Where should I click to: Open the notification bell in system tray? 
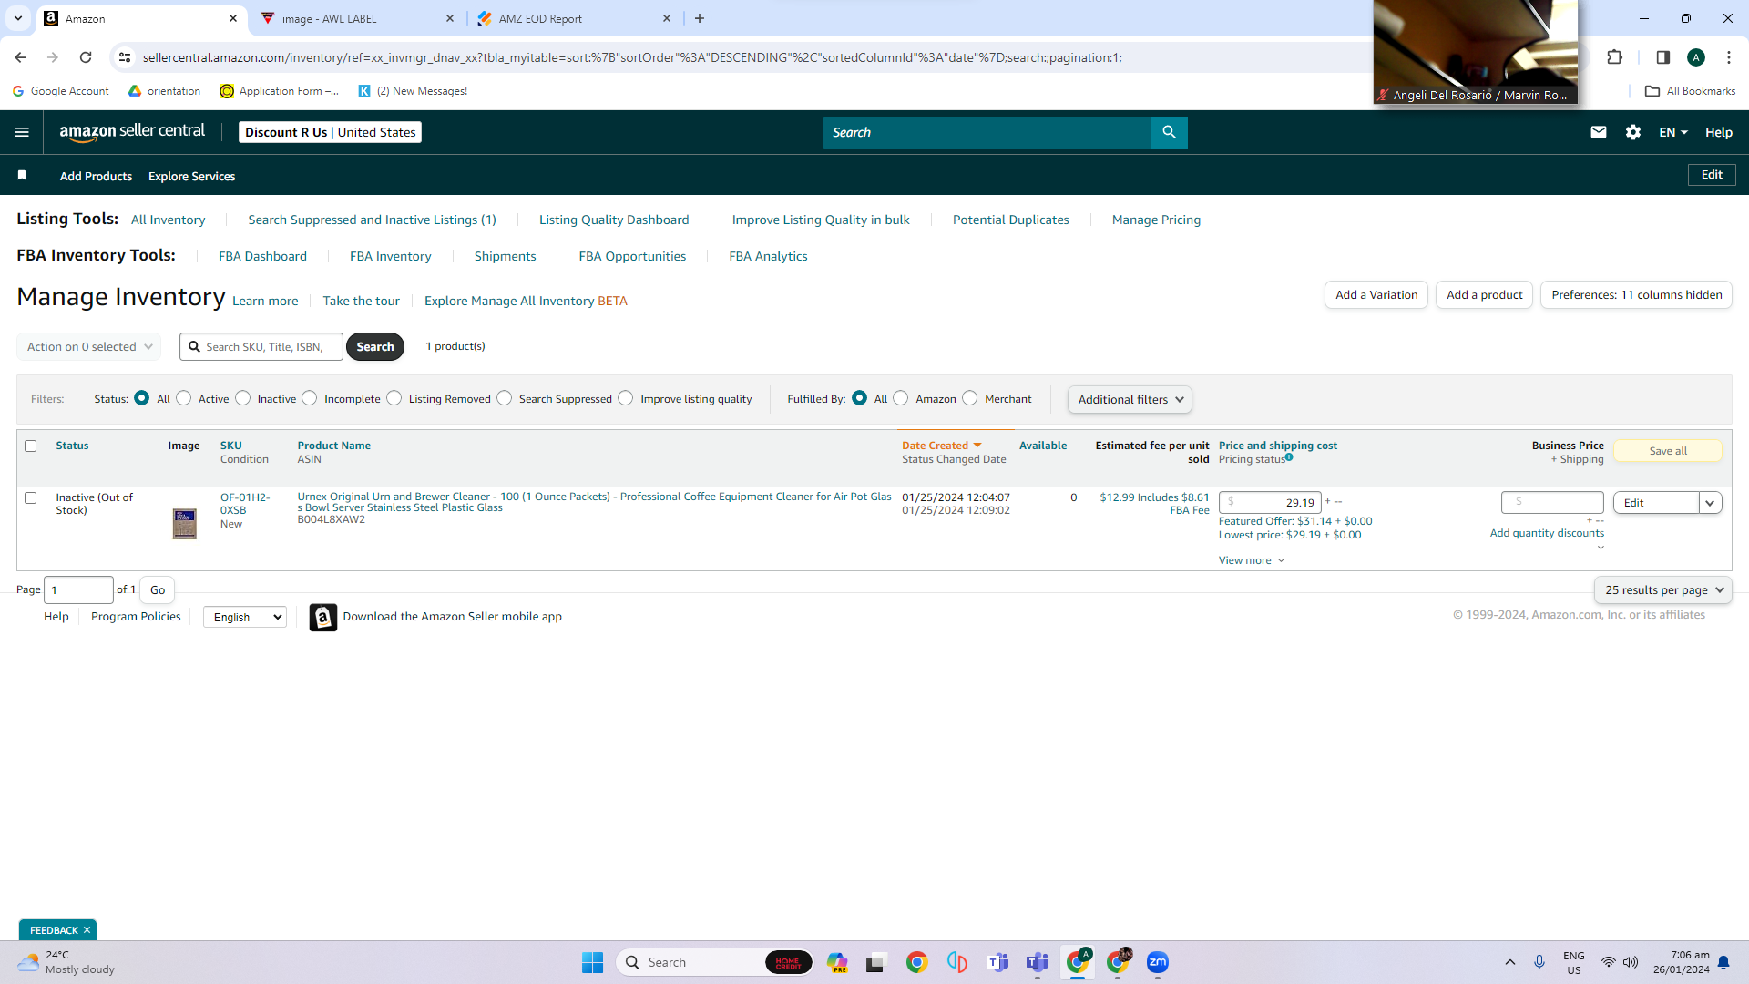pos(1723,962)
